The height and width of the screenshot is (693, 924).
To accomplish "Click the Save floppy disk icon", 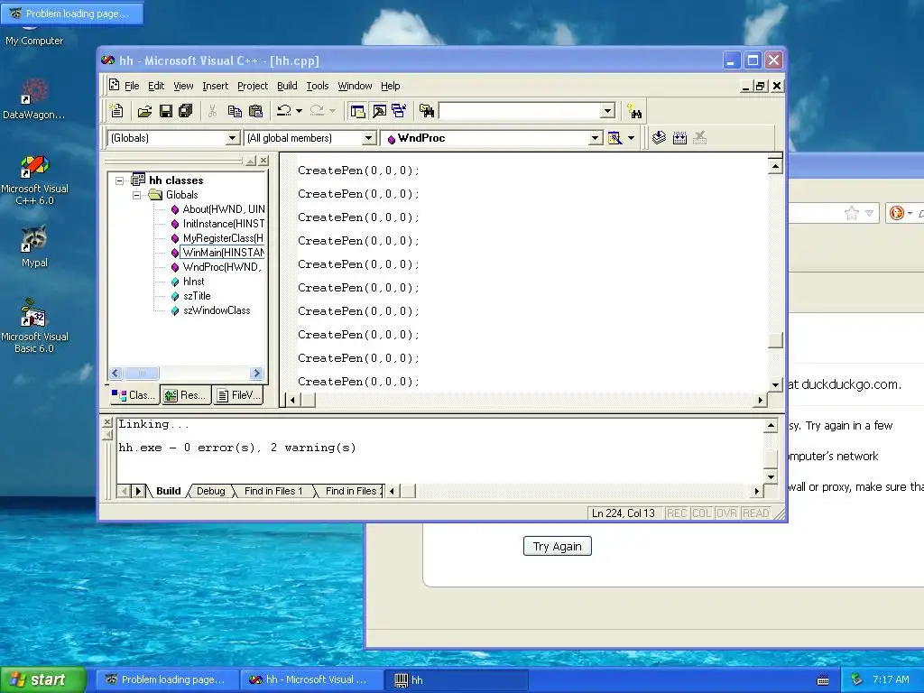I will [166, 111].
